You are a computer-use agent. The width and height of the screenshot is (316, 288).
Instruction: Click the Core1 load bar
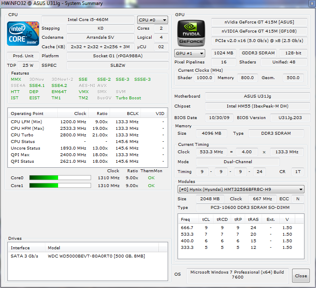(x=60, y=185)
